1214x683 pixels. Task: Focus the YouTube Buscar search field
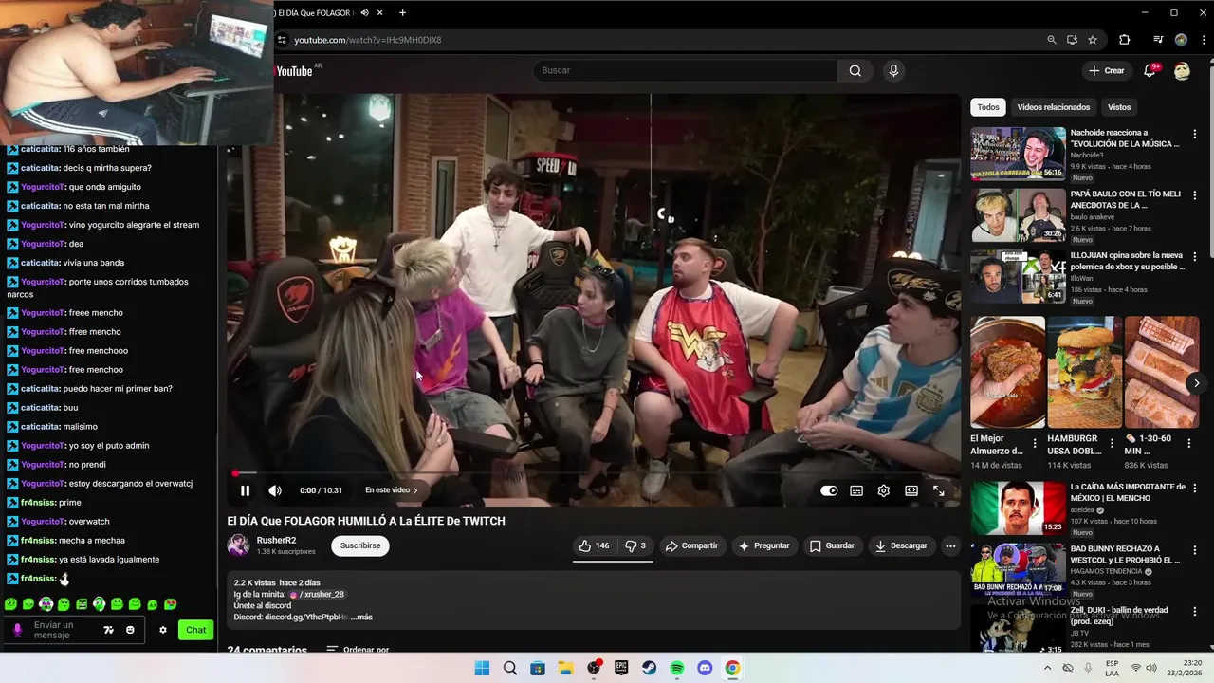(x=685, y=70)
